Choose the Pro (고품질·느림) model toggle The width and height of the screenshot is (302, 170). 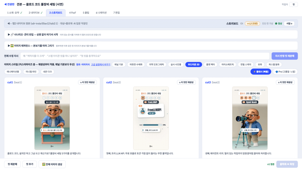pos(285,72)
